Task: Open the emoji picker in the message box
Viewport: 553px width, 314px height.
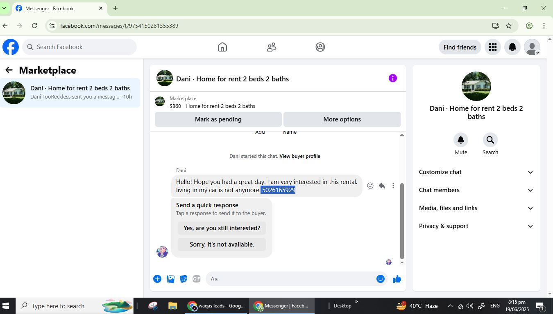Action: 381,279
